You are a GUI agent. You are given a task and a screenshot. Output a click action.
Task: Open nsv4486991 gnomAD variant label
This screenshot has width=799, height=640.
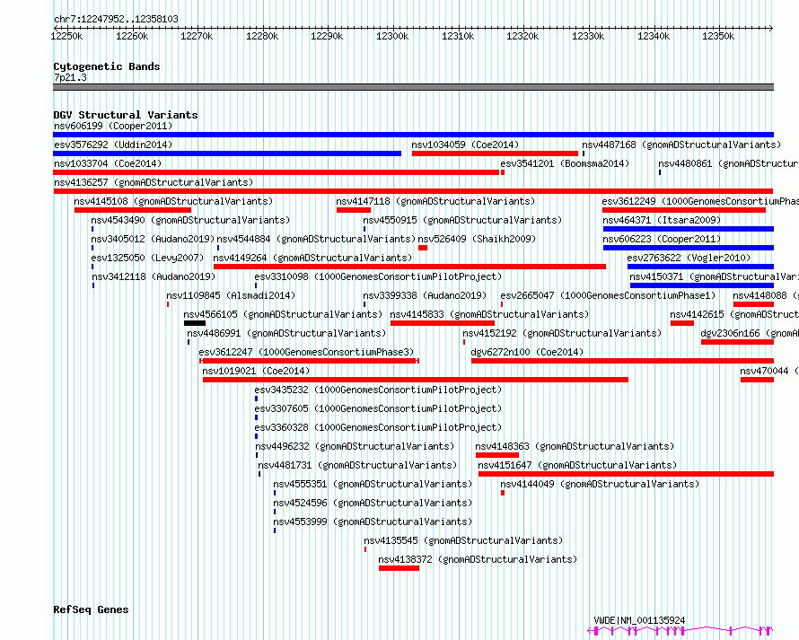coord(286,333)
